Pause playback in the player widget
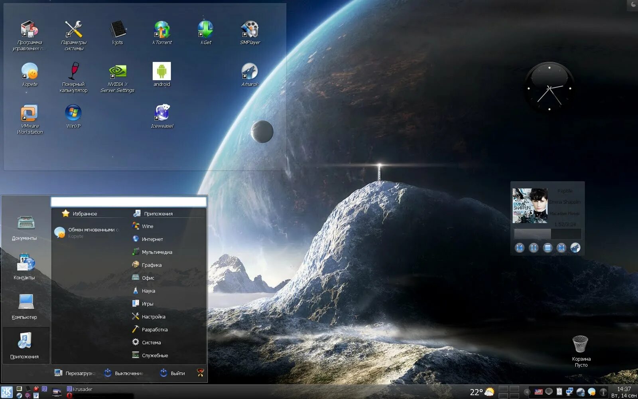 point(534,248)
